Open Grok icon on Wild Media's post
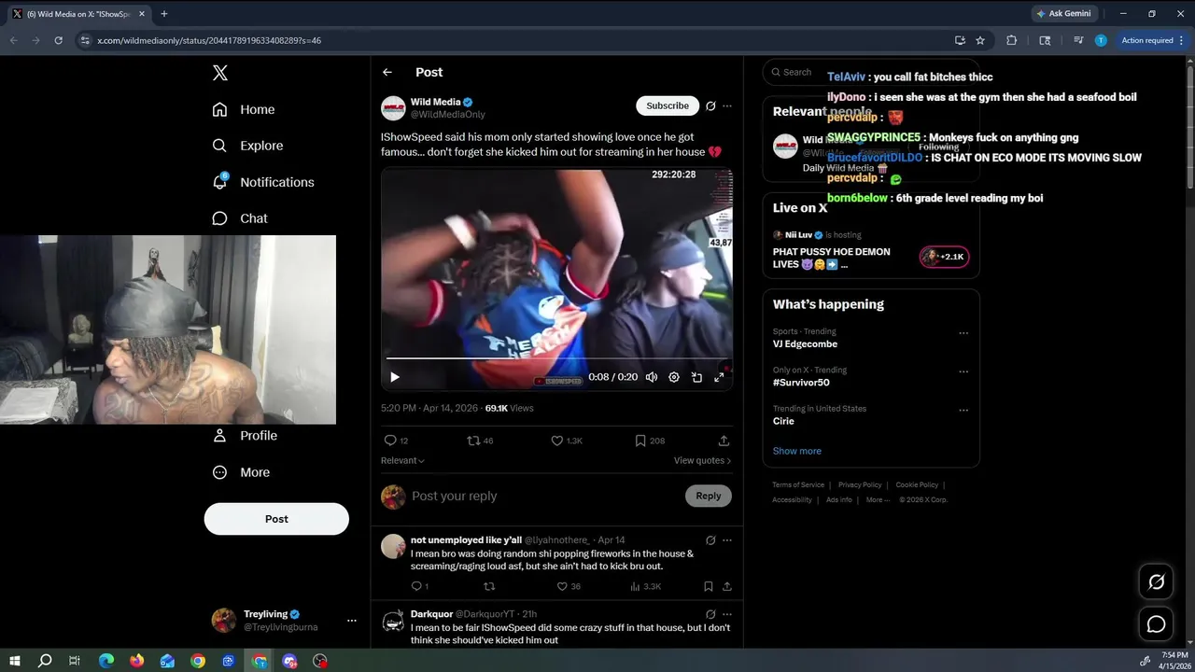1195x672 pixels. (x=710, y=105)
